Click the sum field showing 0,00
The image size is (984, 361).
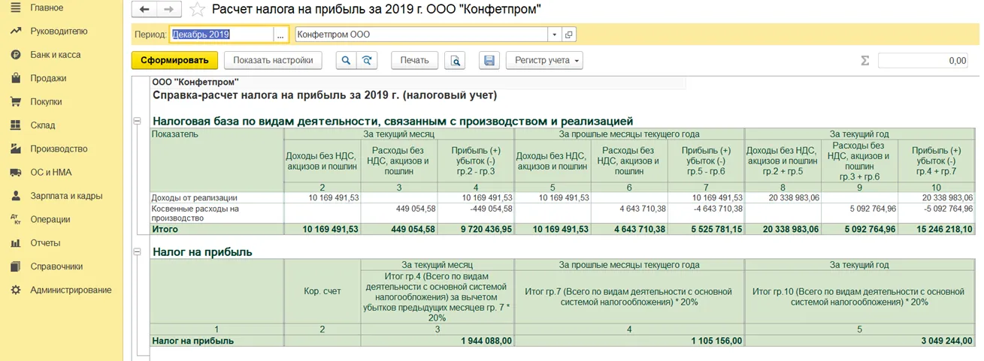coord(923,61)
